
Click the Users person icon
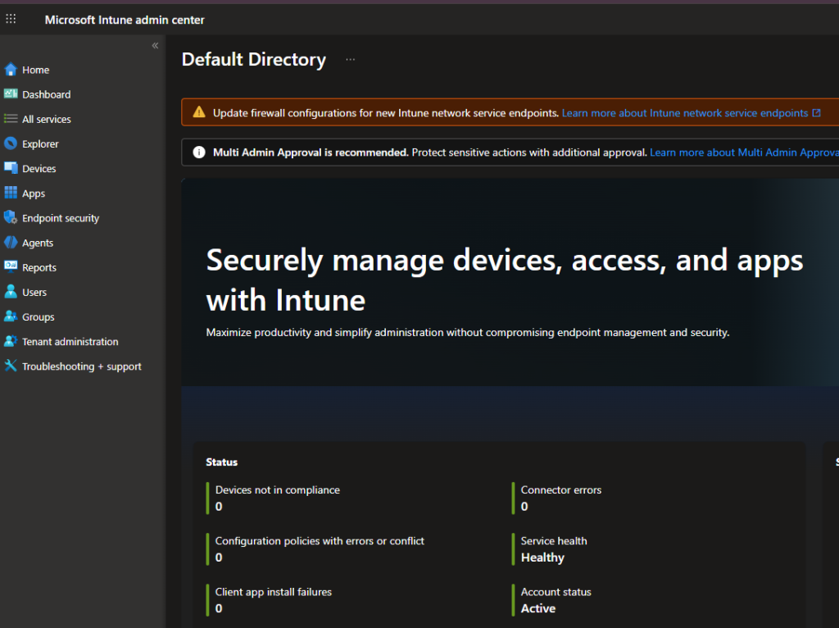11,292
